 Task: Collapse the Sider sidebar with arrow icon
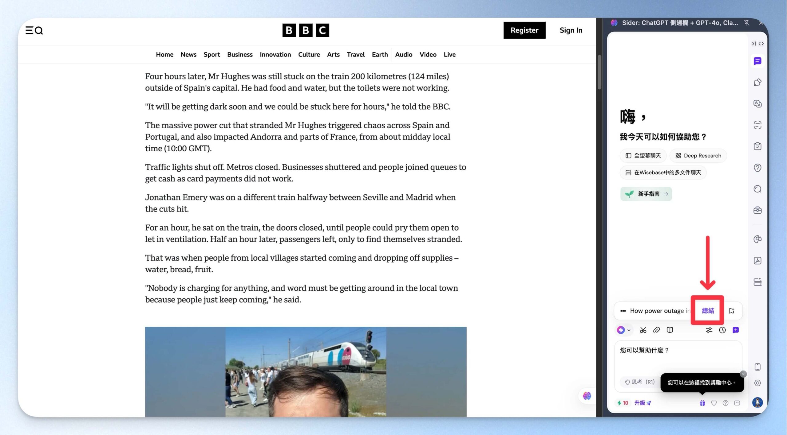pyautogui.click(x=753, y=44)
